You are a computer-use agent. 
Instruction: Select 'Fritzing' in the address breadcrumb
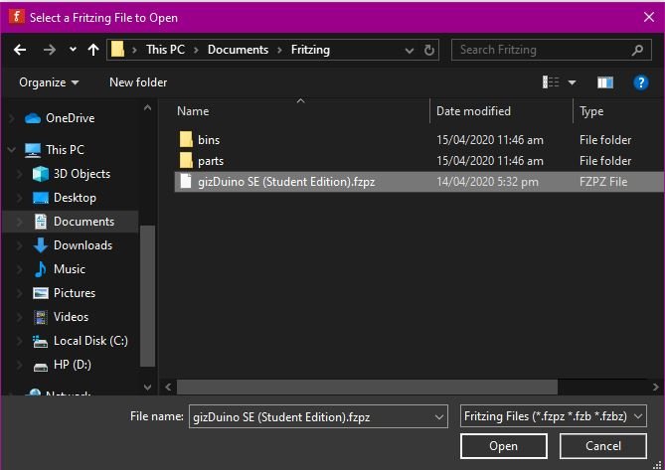tap(310, 50)
